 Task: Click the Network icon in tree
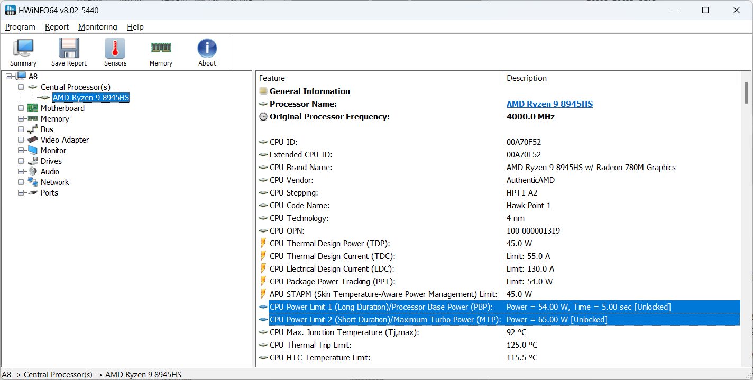point(33,182)
